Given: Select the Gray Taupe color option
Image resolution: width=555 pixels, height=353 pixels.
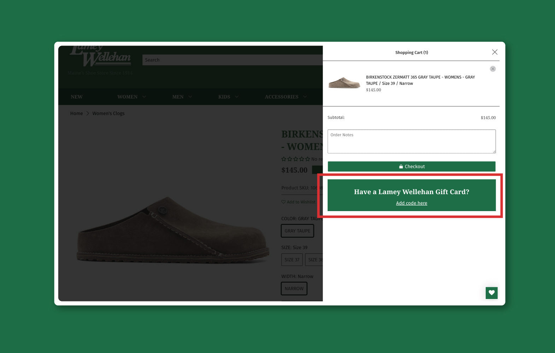Looking at the screenshot, I should [297, 231].
